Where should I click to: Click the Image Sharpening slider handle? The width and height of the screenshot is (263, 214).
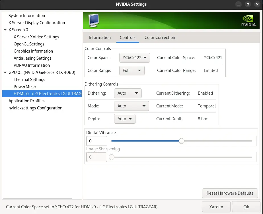(x=112, y=157)
